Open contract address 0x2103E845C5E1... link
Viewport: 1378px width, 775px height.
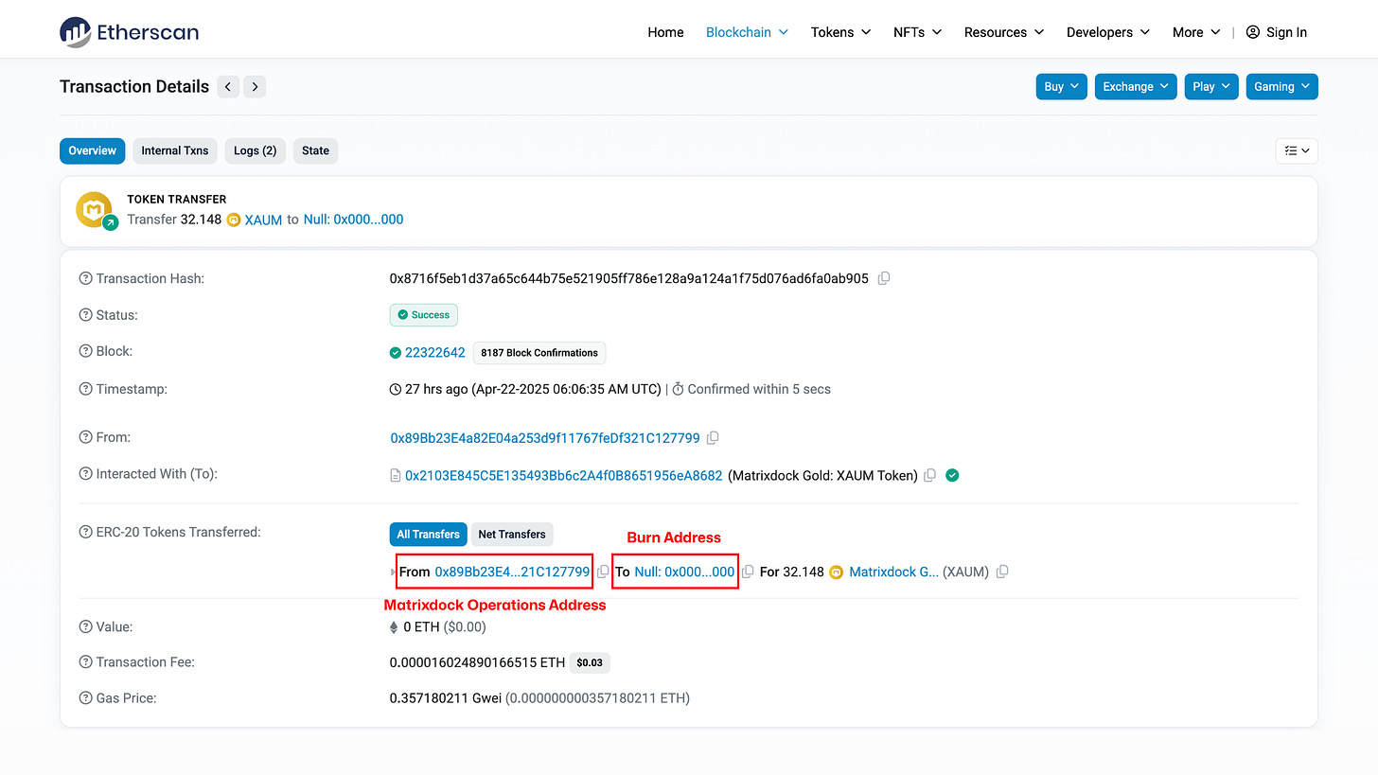pos(564,476)
